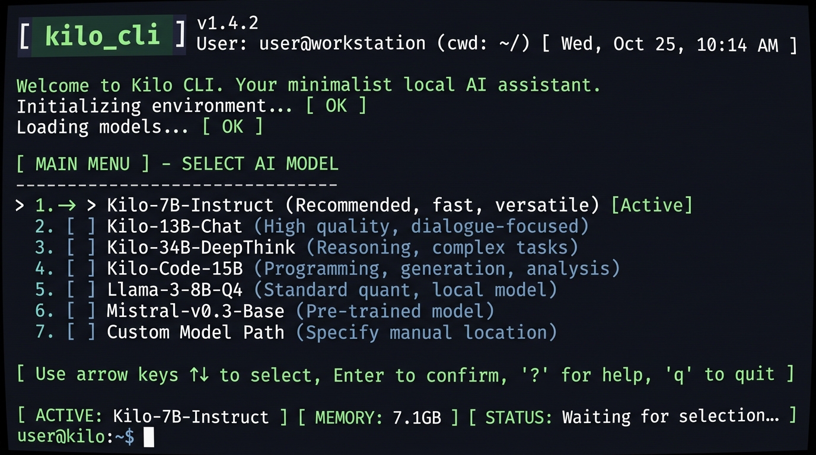This screenshot has width=816, height=455.
Task: Click the leading > selection caret on row 1
Action: coord(21,206)
